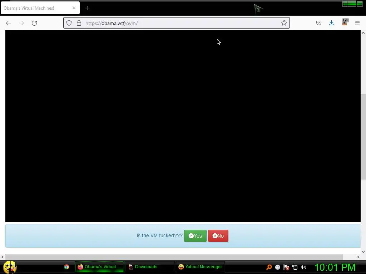The image size is (366, 274).
Task: Click the horizontal scroll right arrow
Action: pos(358,257)
